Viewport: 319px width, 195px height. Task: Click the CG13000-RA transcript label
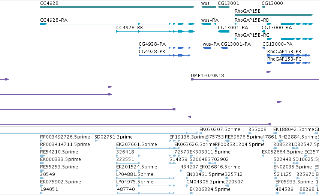pos(277,28)
